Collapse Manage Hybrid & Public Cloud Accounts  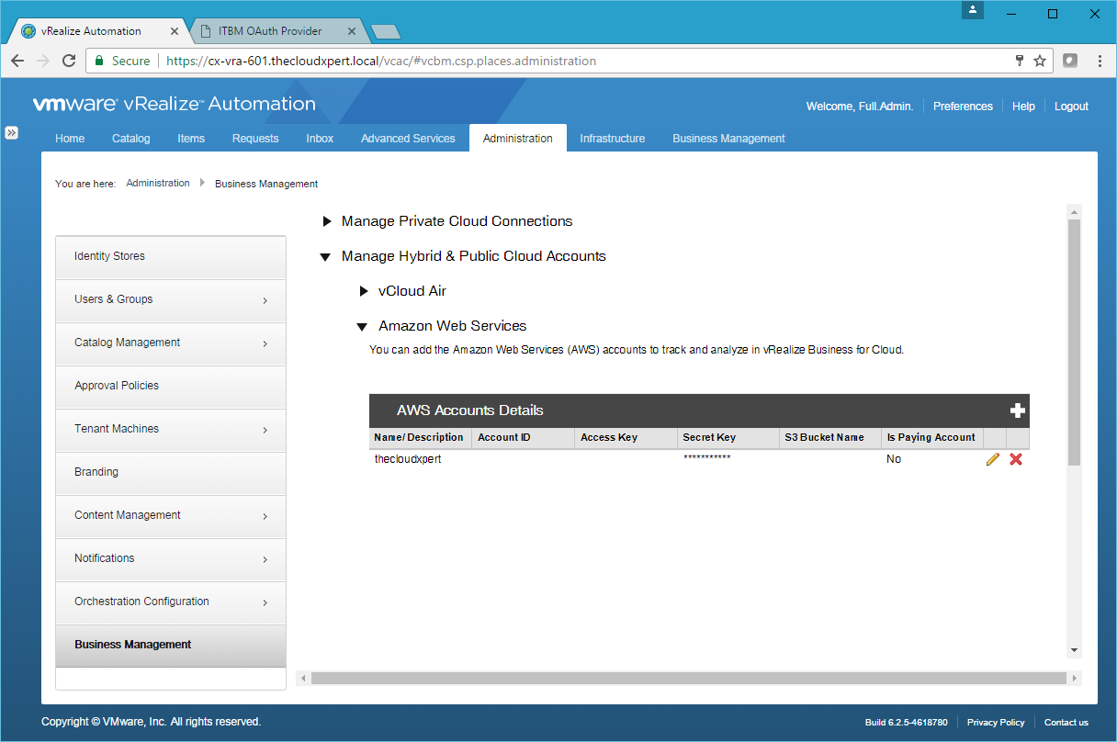(325, 257)
